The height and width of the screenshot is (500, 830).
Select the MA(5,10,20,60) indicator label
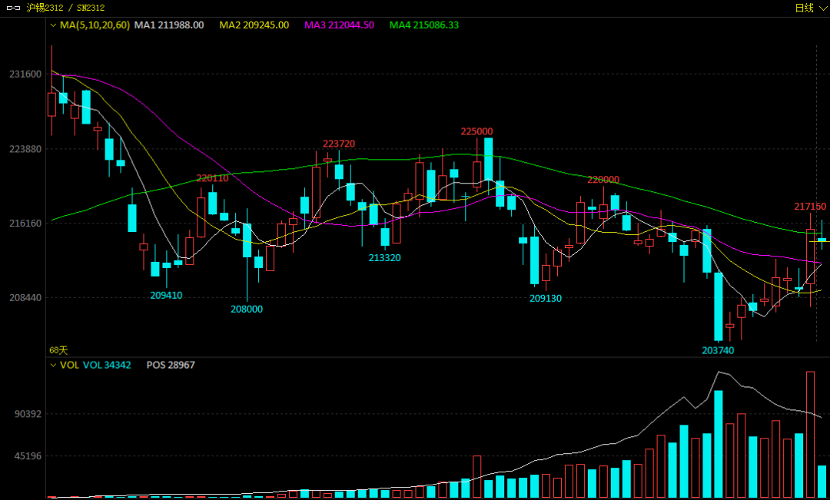click(x=95, y=25)
